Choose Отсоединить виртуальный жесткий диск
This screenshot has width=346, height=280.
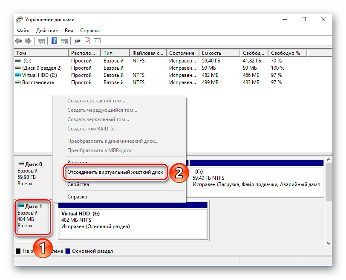click(115, 173)
